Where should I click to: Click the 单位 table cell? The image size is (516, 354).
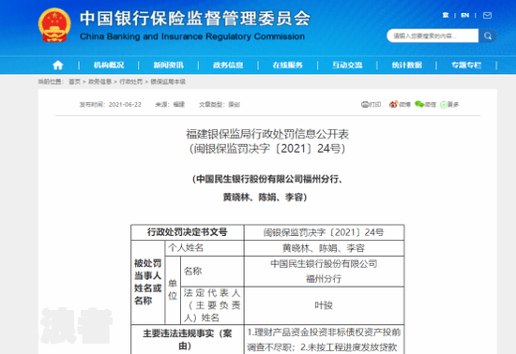pos(173,289)
